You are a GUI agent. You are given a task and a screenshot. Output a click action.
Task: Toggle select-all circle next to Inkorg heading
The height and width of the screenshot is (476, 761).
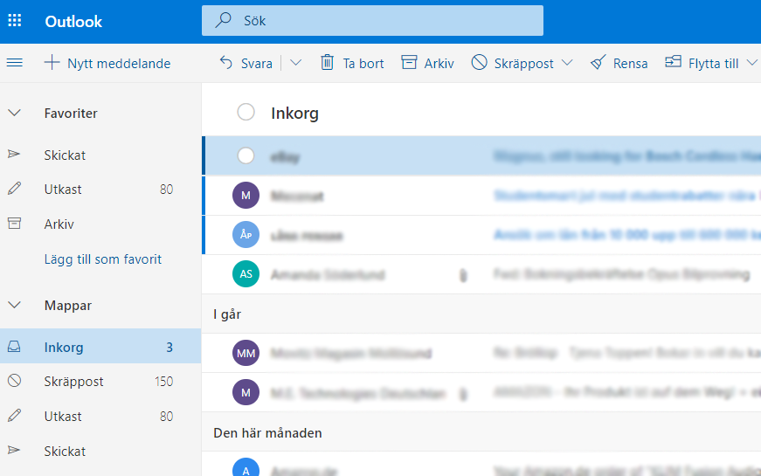[246, 112]
